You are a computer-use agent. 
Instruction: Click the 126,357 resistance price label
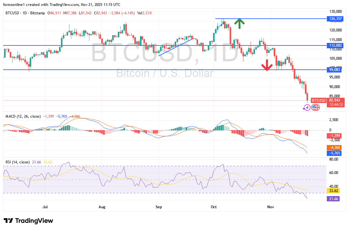(x=335, y=19)
